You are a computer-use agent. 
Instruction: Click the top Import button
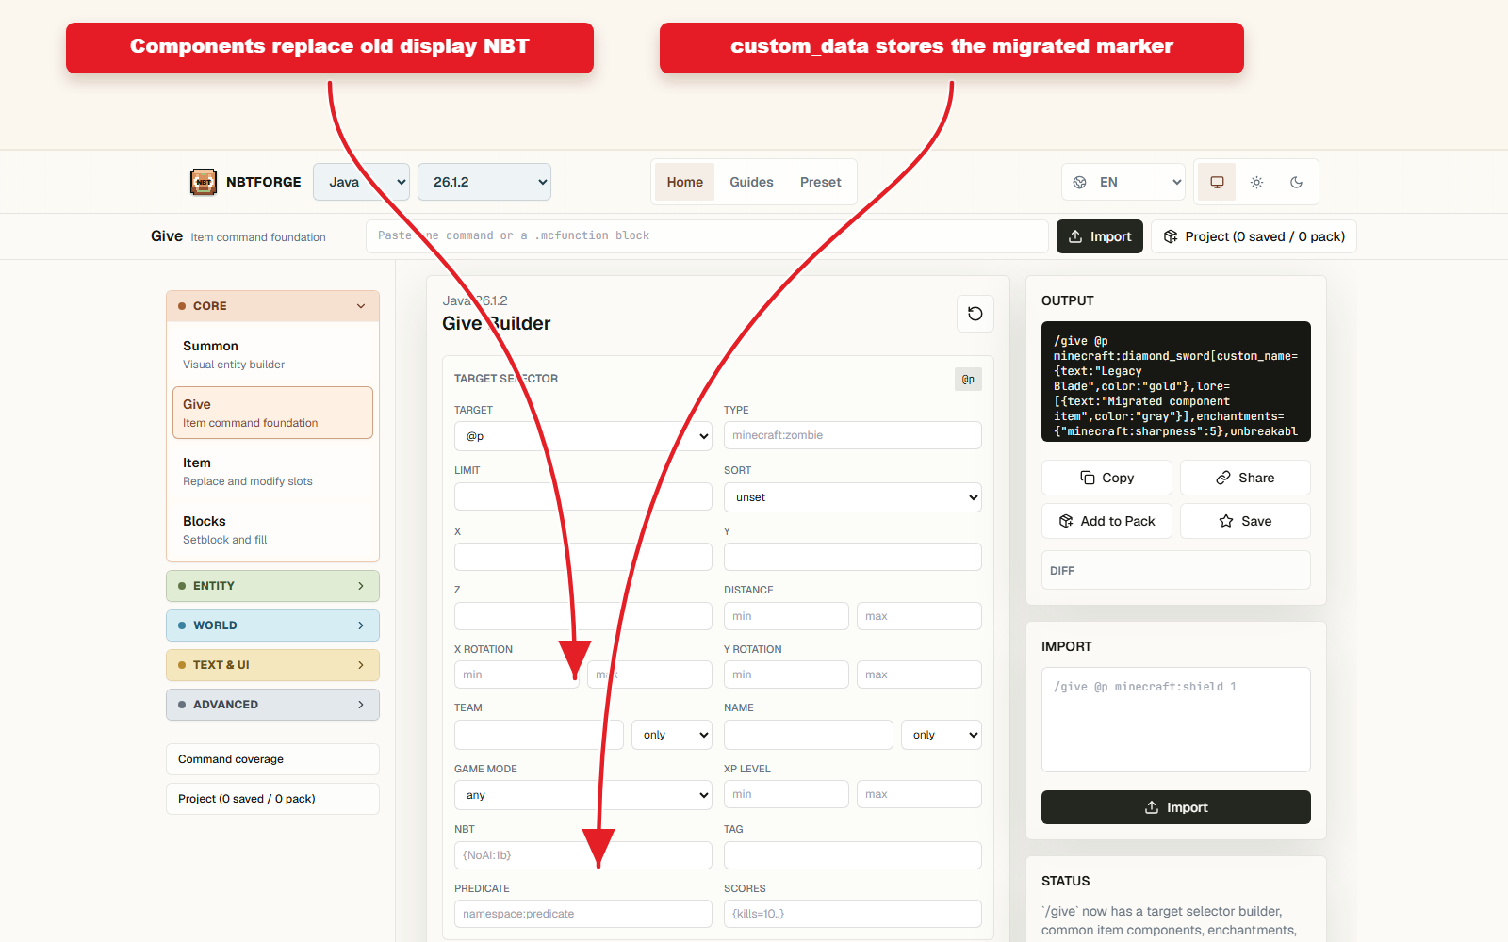1100,236
